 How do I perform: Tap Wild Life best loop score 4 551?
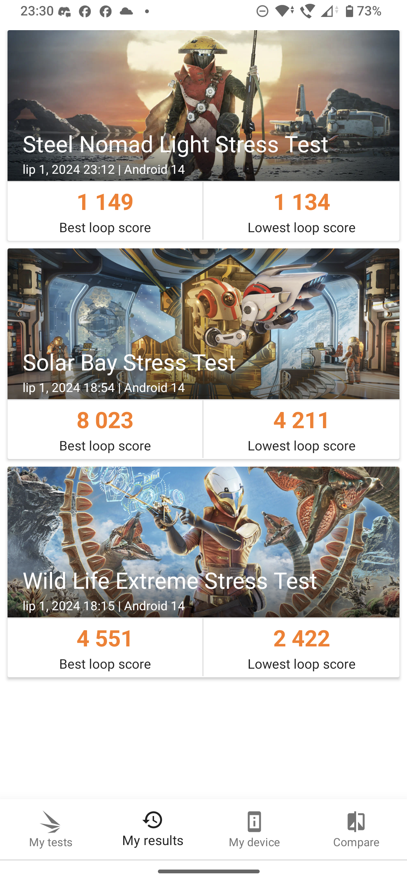click(x=105, y=639)
